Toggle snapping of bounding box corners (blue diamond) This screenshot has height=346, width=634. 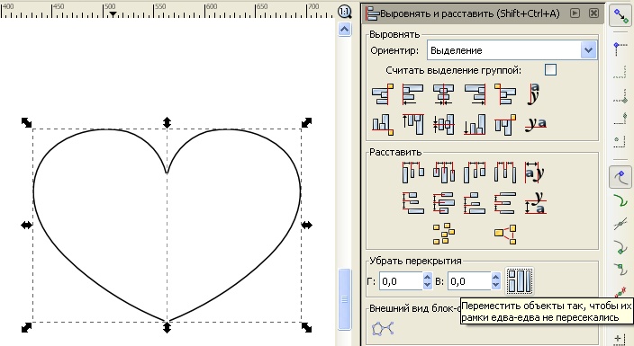tap(620, 49)
